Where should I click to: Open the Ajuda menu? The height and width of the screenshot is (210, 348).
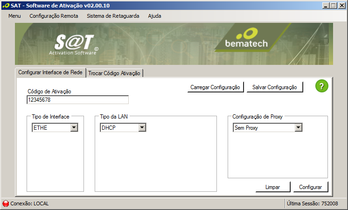point(155,16)
